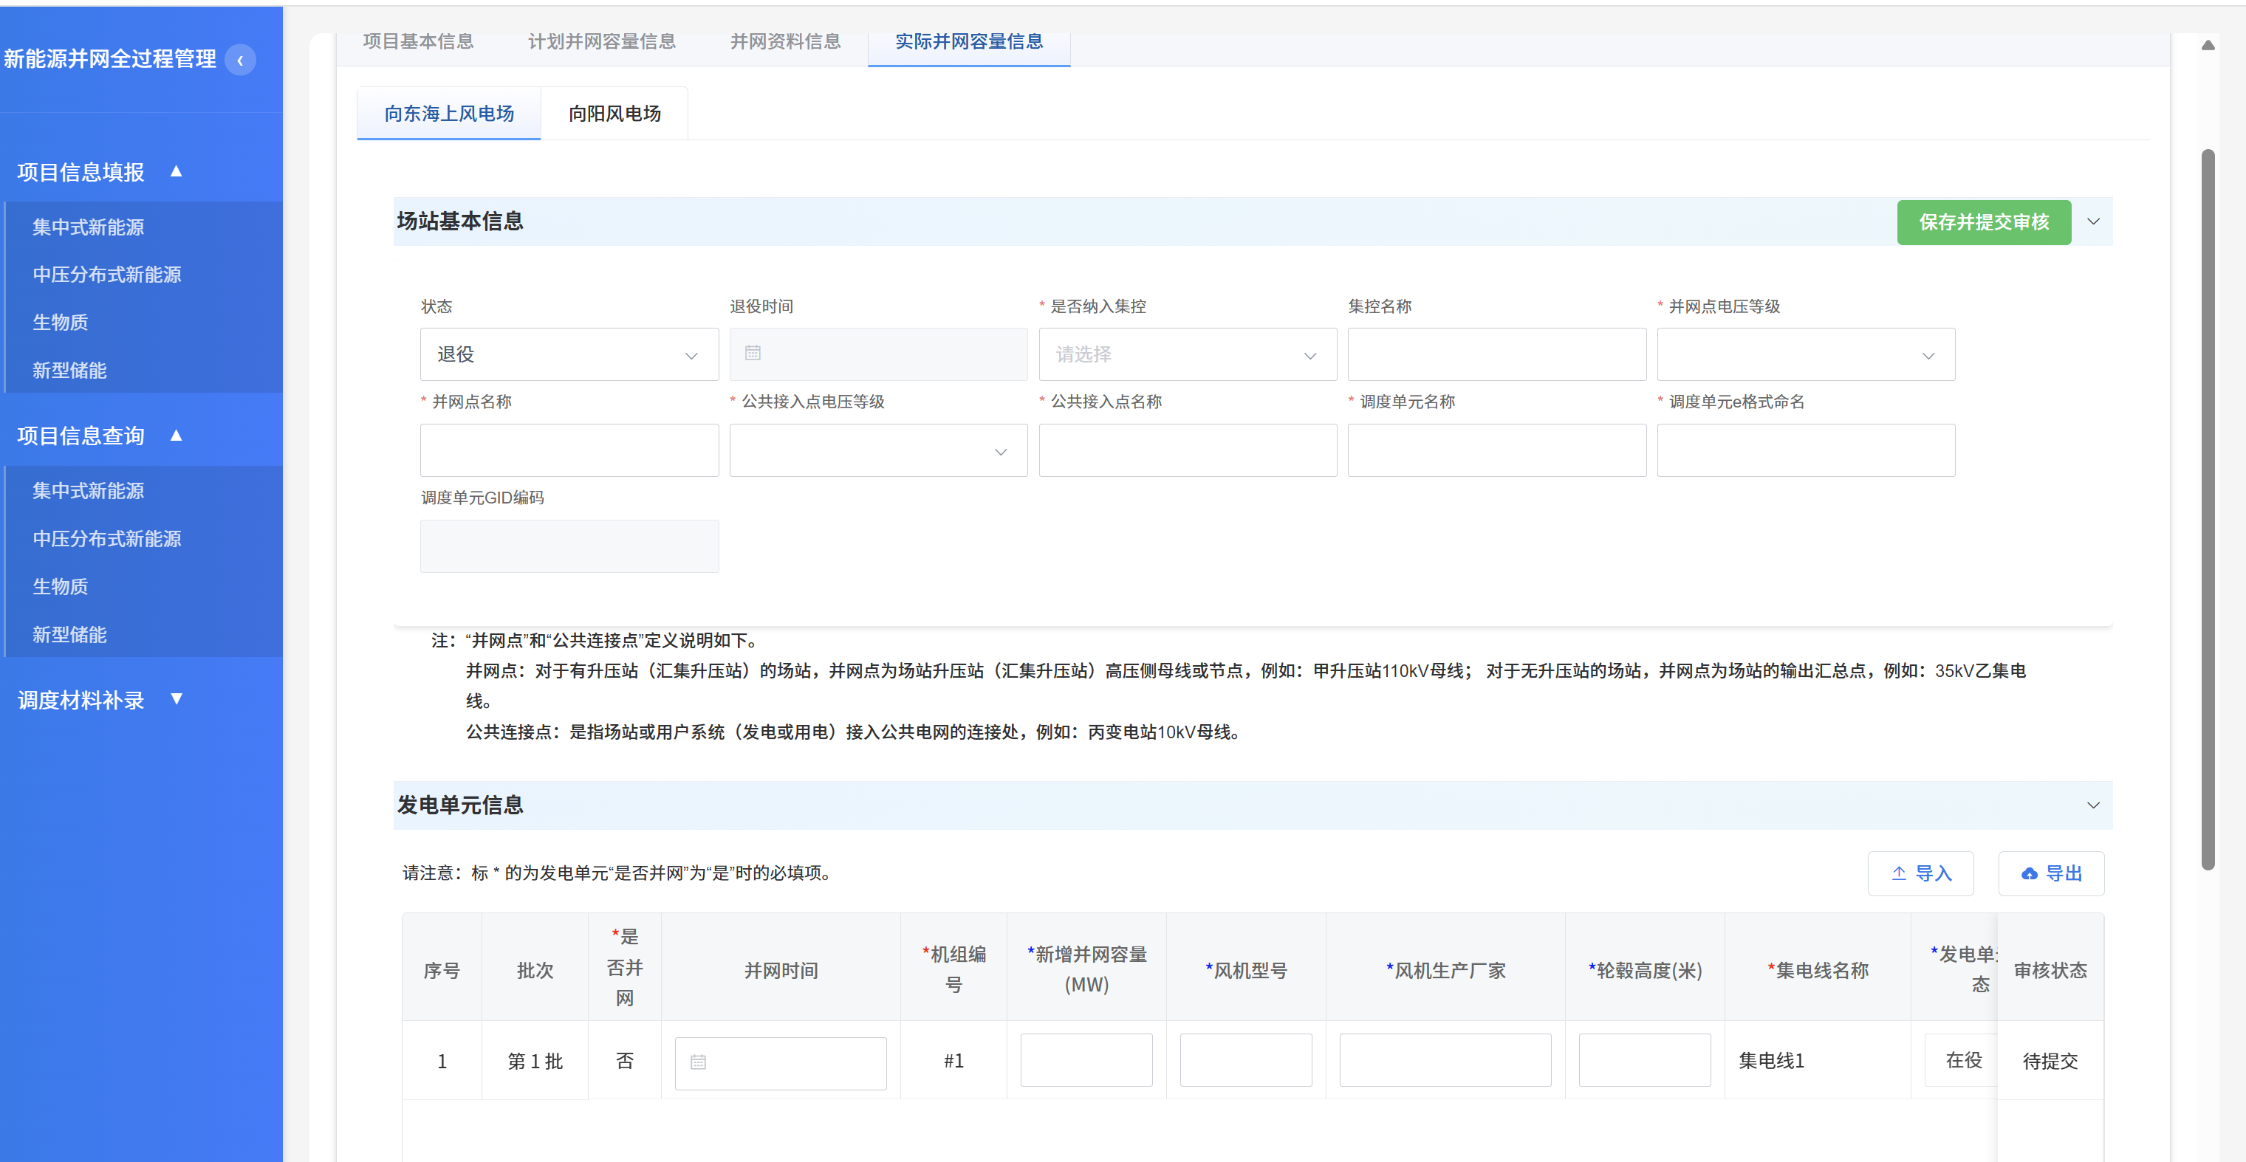Collapse the 发电单元信息 section chevron

point(2093,805)
